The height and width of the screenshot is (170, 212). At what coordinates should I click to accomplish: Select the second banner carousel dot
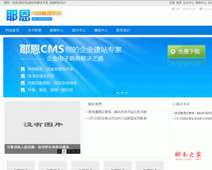coord(118,92)
